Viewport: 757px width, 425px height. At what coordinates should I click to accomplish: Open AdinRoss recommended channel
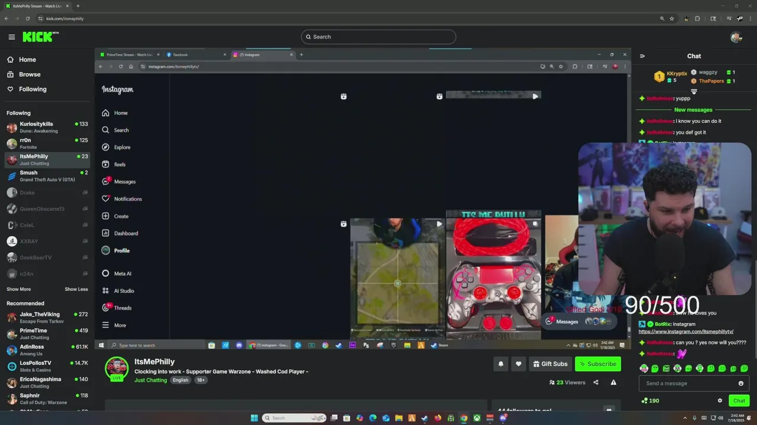[47, 350]
